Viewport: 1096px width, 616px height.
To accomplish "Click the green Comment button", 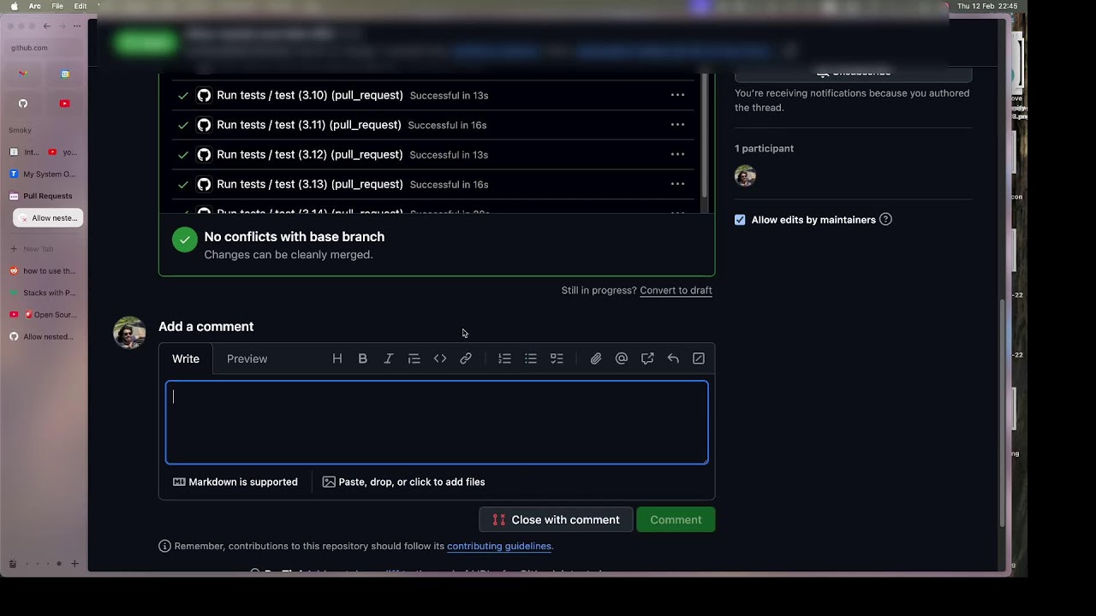I will 676,519.
